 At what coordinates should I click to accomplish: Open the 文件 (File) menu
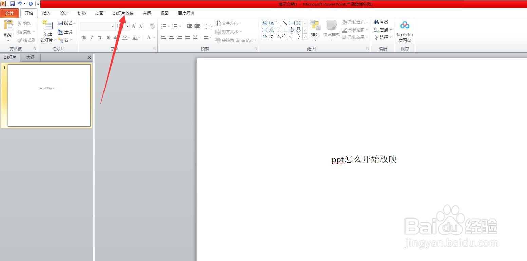click(10, 13)
